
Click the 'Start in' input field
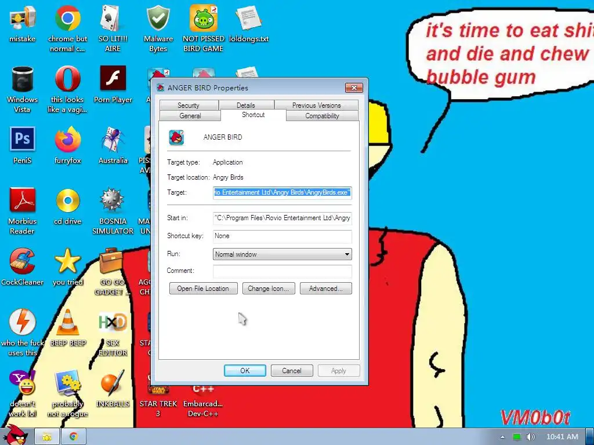coord(282,218)
